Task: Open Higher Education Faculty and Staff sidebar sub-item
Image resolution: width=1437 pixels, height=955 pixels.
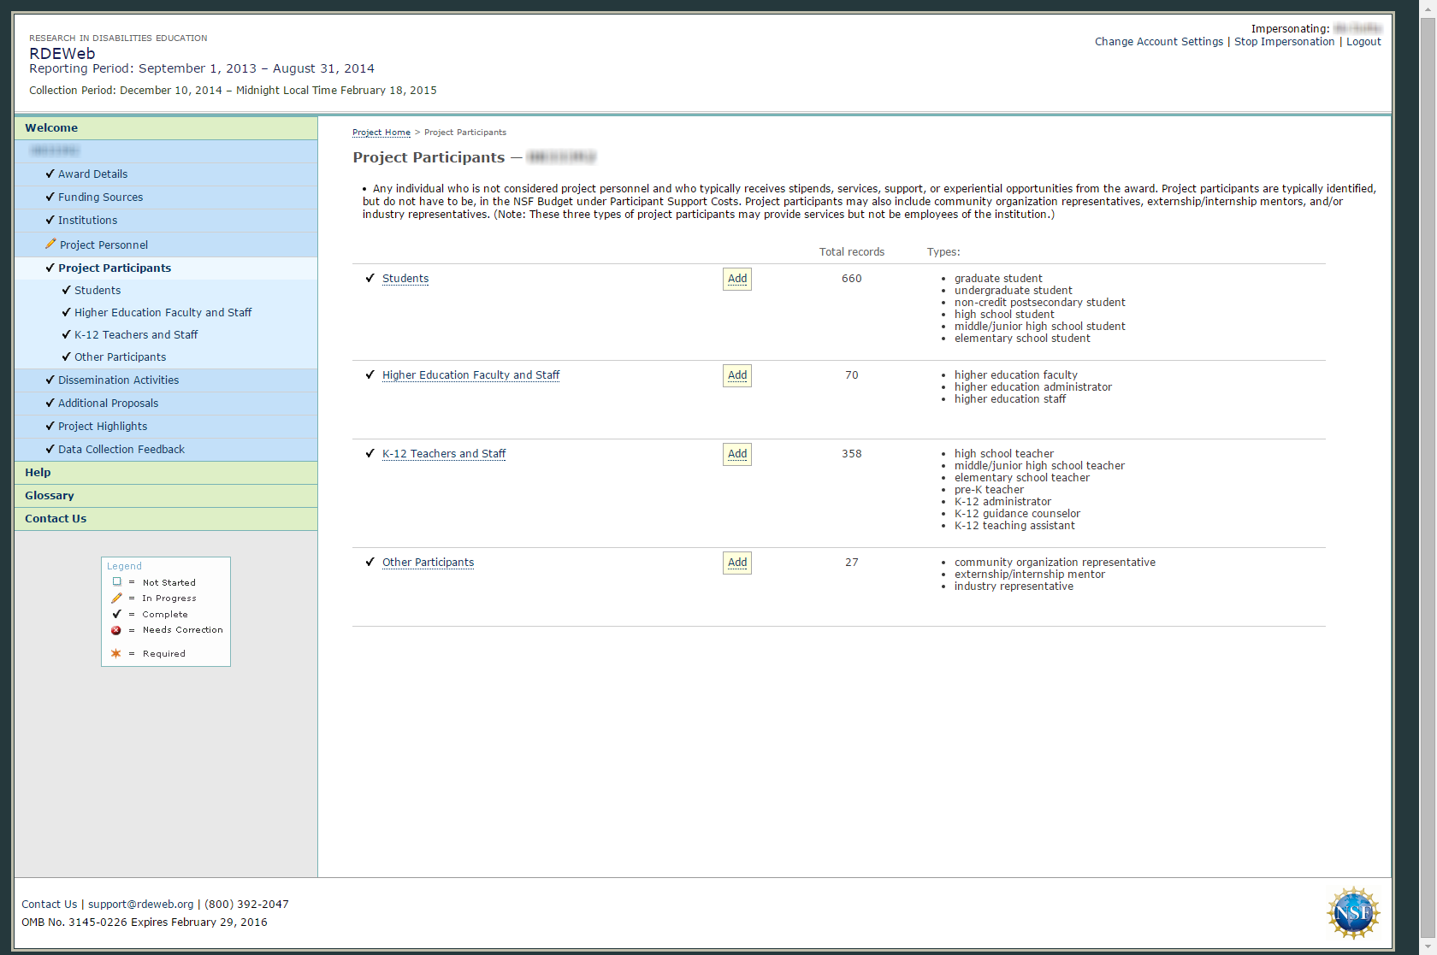Action: pos(163,312)
